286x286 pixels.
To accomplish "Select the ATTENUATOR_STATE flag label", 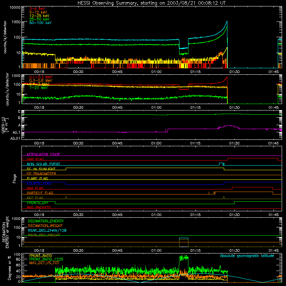I will point(43,154).
